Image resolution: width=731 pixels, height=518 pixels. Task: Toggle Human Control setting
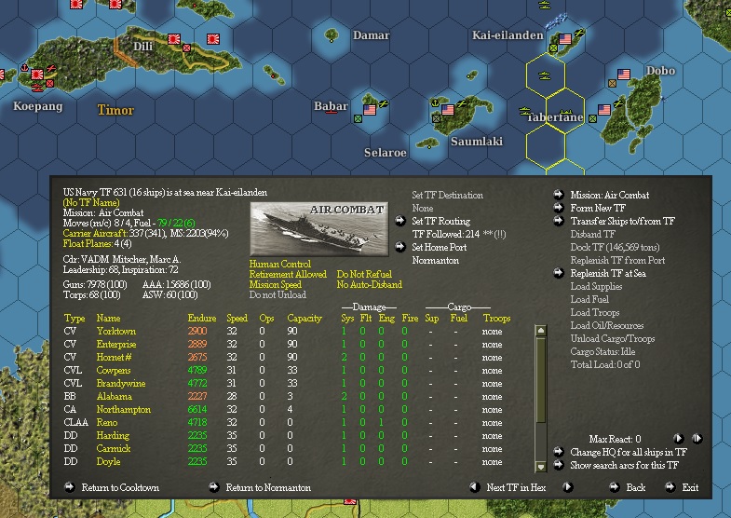coord(279,264)
